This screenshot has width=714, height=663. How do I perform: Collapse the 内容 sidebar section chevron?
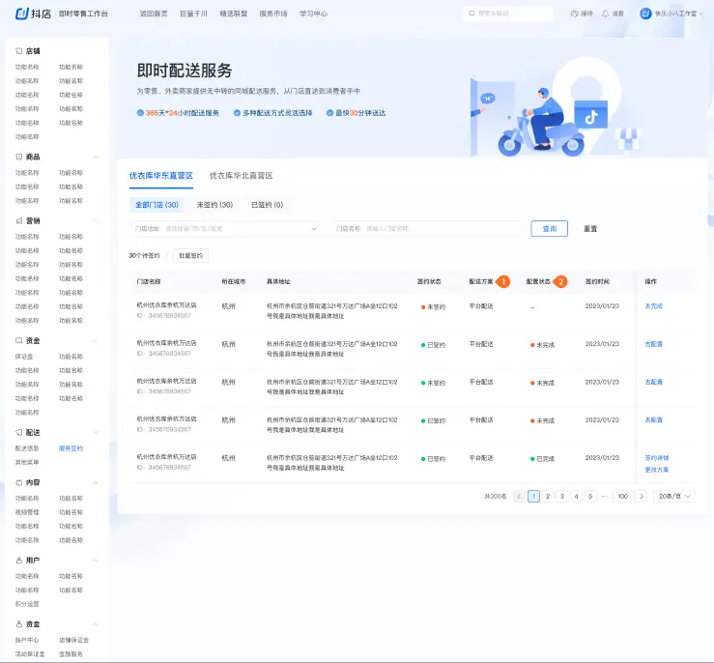pyautogui.click(x=96, y=482)
